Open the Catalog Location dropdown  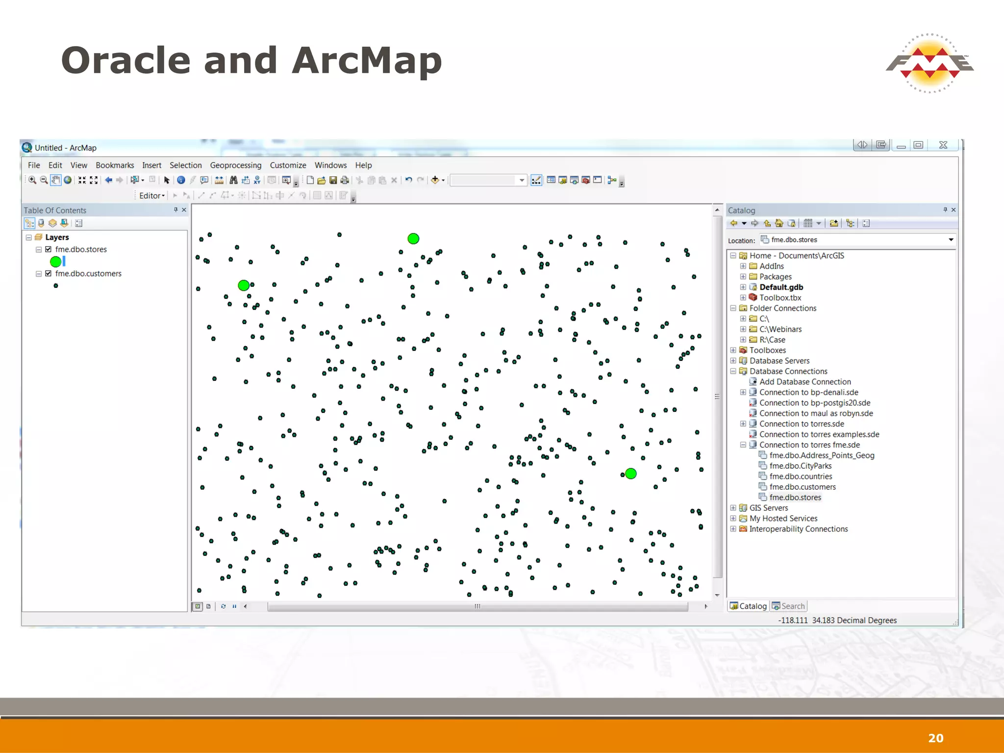click(951, 240)
